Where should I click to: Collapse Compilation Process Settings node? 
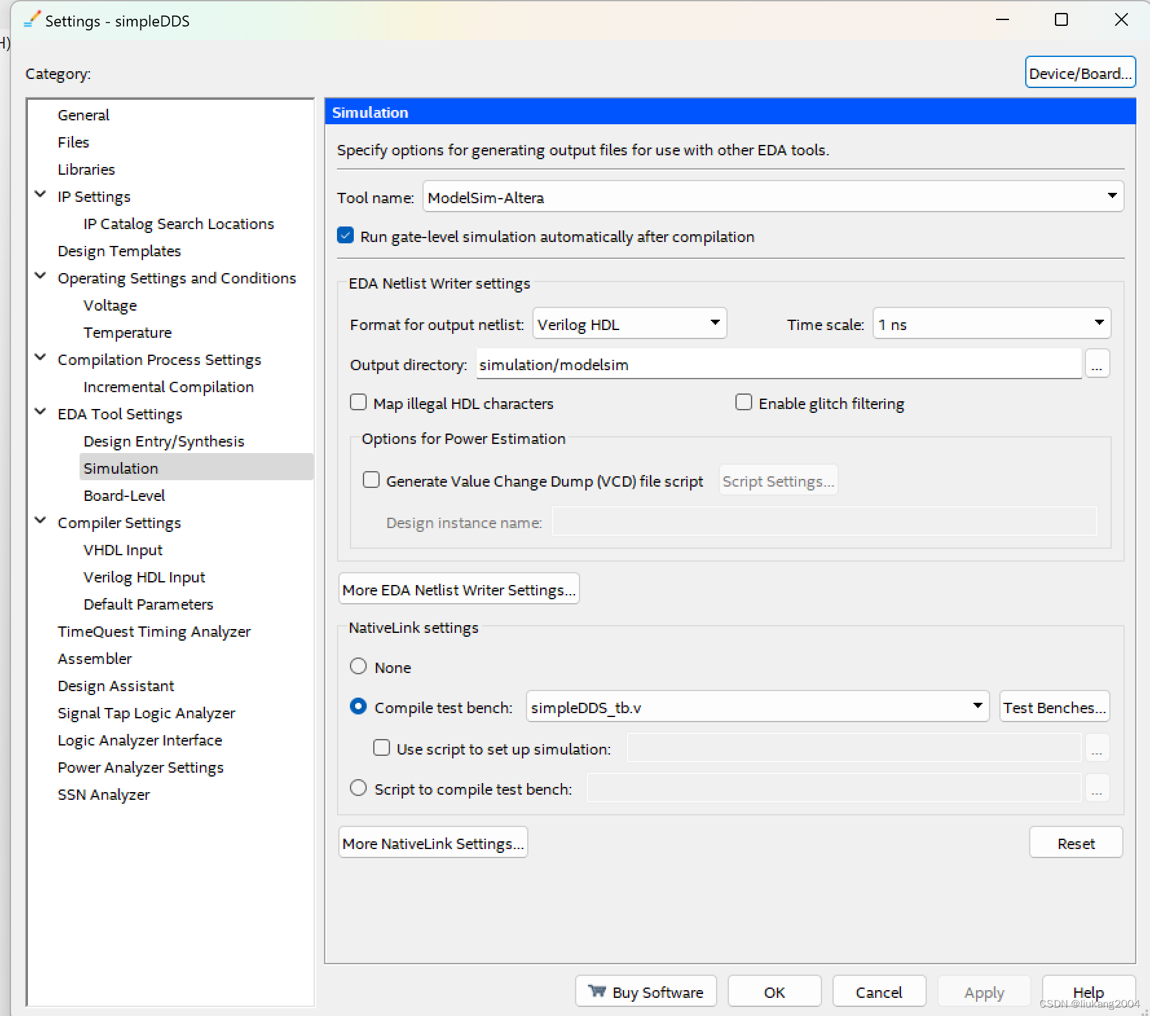40,357
